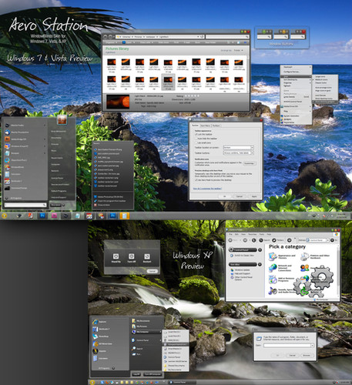Image resolution: width=352 pixels, height=385 pixels.
Task: Click Customize button for notification icons
Action: click(249, 163)
